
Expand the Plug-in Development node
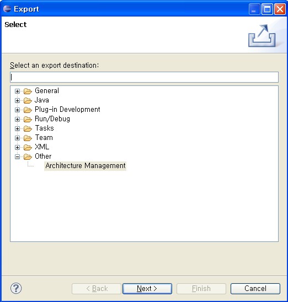[17, 110]
